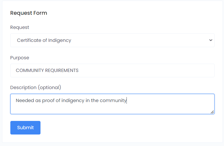Screen dimensions: 224x146
Task: Click the 'Request Form' heading
Action: click(29, 13)
